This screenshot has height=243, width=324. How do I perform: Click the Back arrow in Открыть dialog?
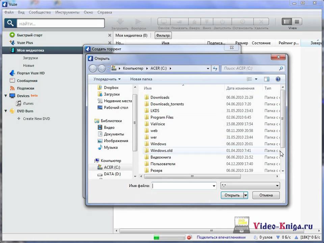(93, 69)
